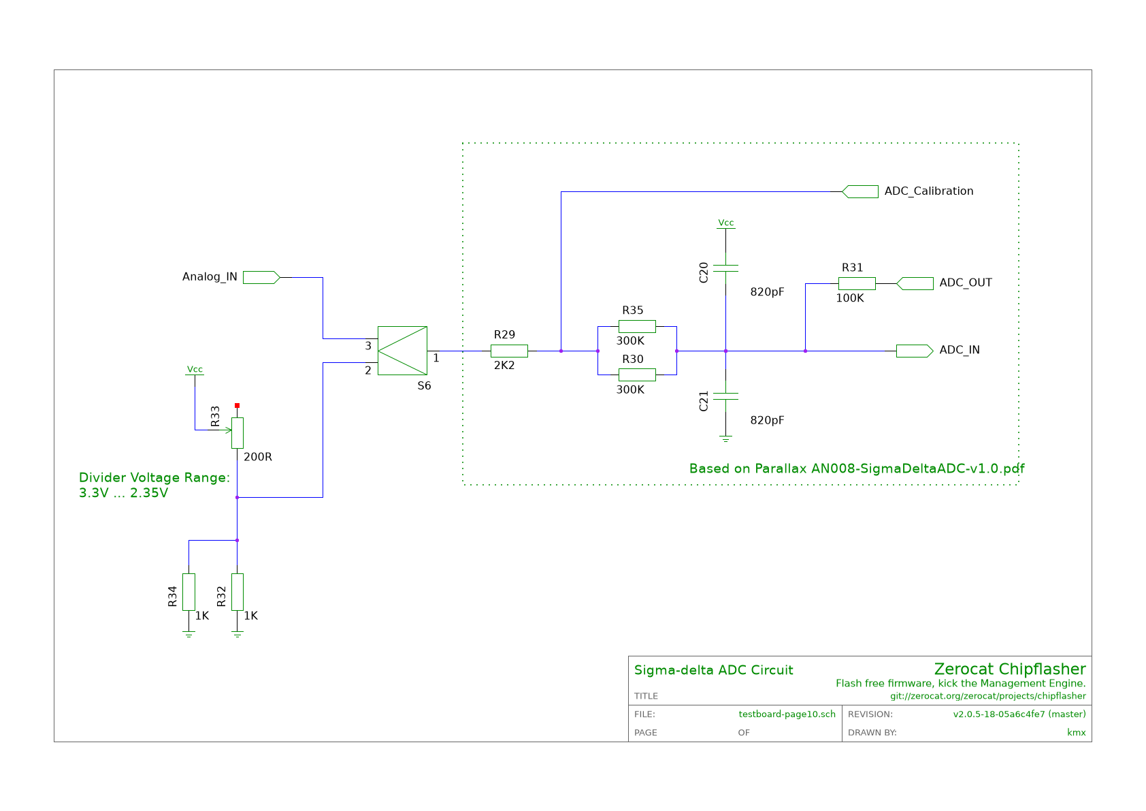
Task: Click revision v2.0.5-18-05a6c4fe7 (master)
Action: [1019, 714]
